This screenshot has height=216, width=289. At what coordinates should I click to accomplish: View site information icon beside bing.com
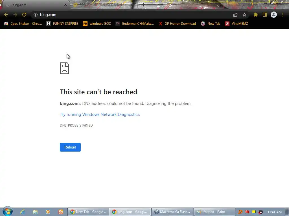click(36, 15)
